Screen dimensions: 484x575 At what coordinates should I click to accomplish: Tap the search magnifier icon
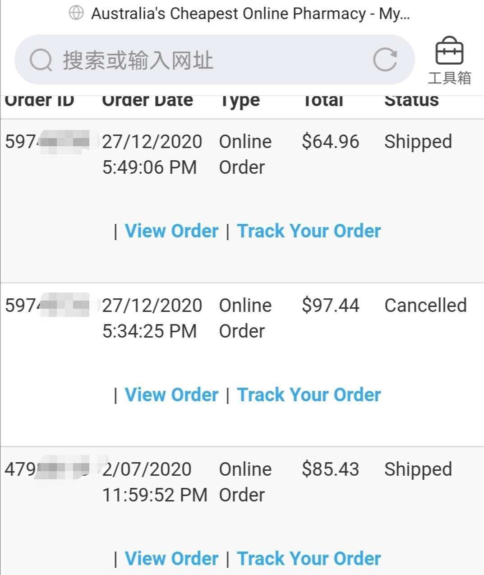(41, 60)
